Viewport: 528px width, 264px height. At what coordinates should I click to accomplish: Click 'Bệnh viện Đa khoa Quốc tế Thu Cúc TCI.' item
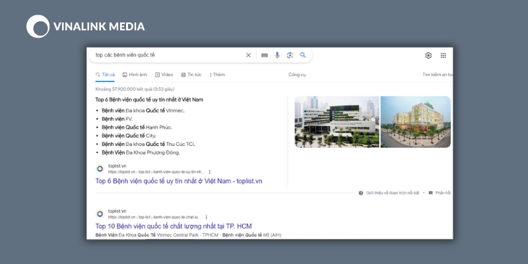click(x=148, y=144)
